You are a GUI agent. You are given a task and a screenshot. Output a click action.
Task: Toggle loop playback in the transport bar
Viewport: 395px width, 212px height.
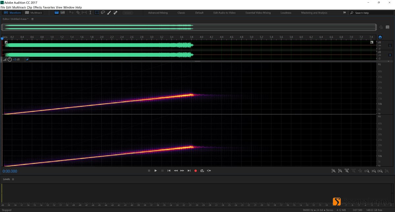(202, 171)
